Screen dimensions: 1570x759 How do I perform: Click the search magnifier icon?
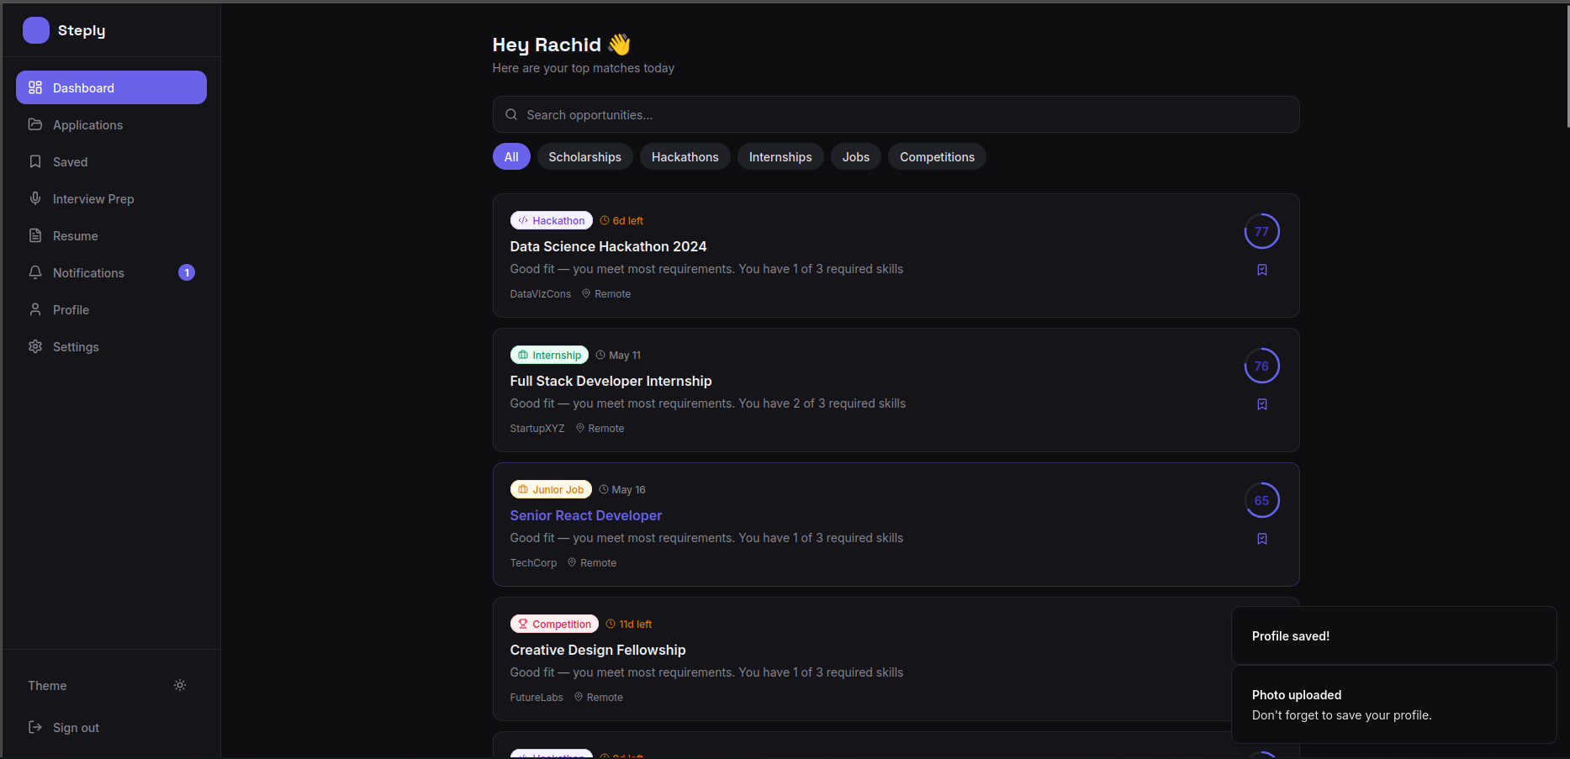511,114
